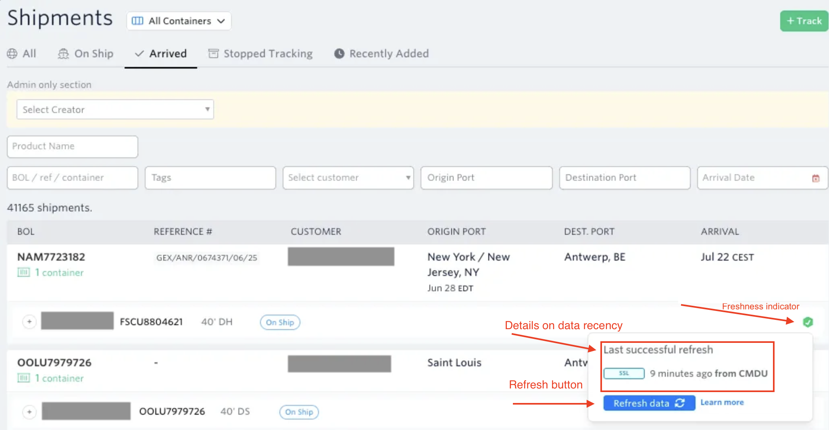This screenshot has height=430, width=829.
Task: Click the BOL / ref / container search field
Action: click(73, 178)
